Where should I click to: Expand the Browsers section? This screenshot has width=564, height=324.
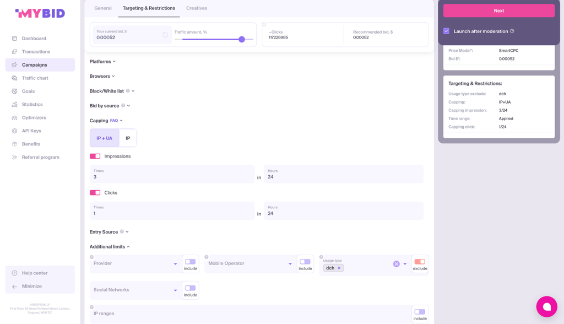pyautogui.click(x=102, y=77)
